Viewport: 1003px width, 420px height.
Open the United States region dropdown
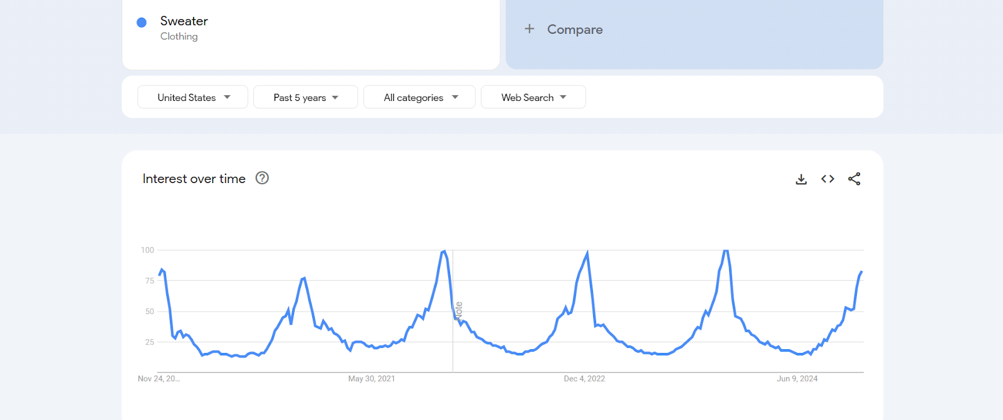coord(193,97)
